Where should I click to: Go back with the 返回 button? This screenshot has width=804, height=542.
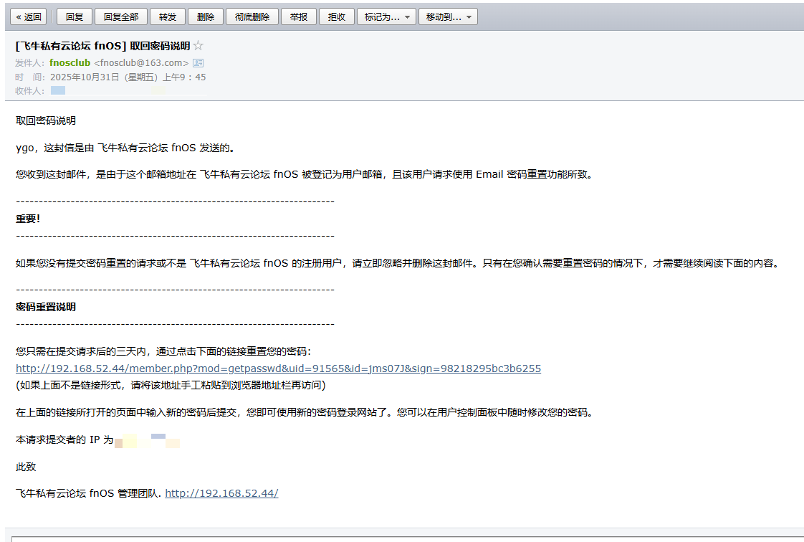point(28,17)
